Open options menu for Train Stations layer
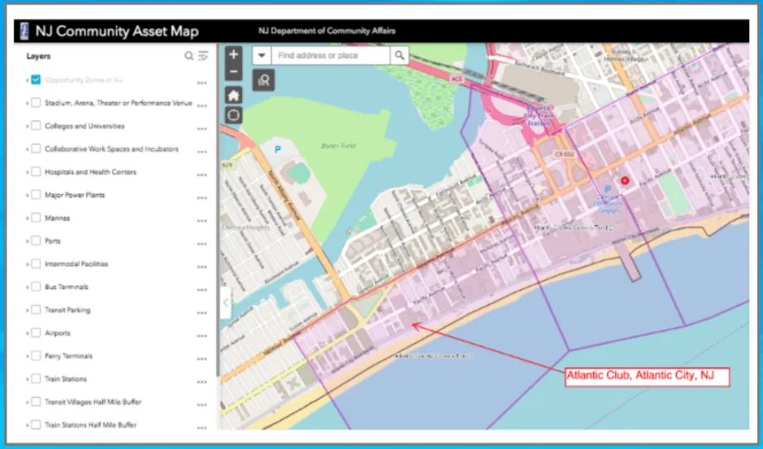 click(202, 382)
